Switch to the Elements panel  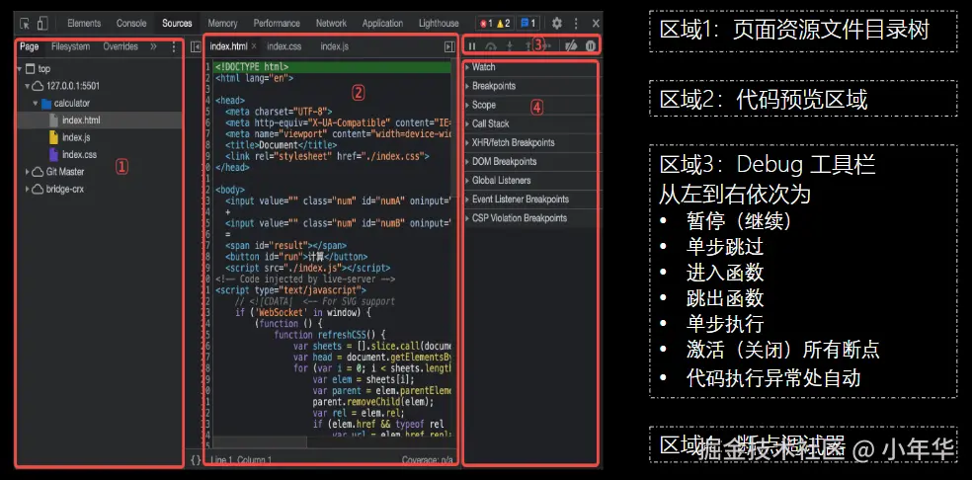click(84, 24)
